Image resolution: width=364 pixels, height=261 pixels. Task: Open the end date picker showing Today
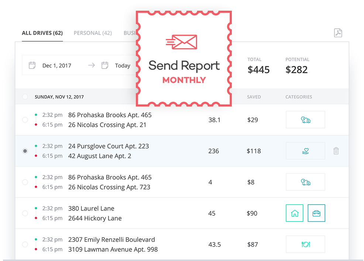116,66
